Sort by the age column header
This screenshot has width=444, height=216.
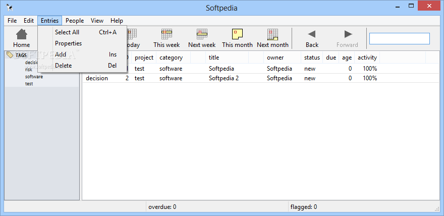tap(347, 58)
